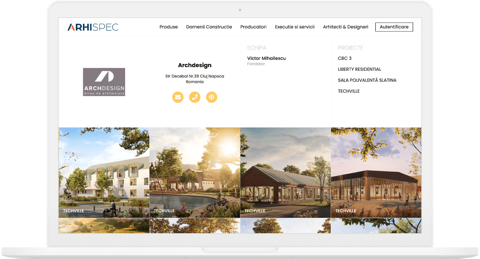Open the CBC 3 project link
The image size is (480, 259).
[345, 59]
